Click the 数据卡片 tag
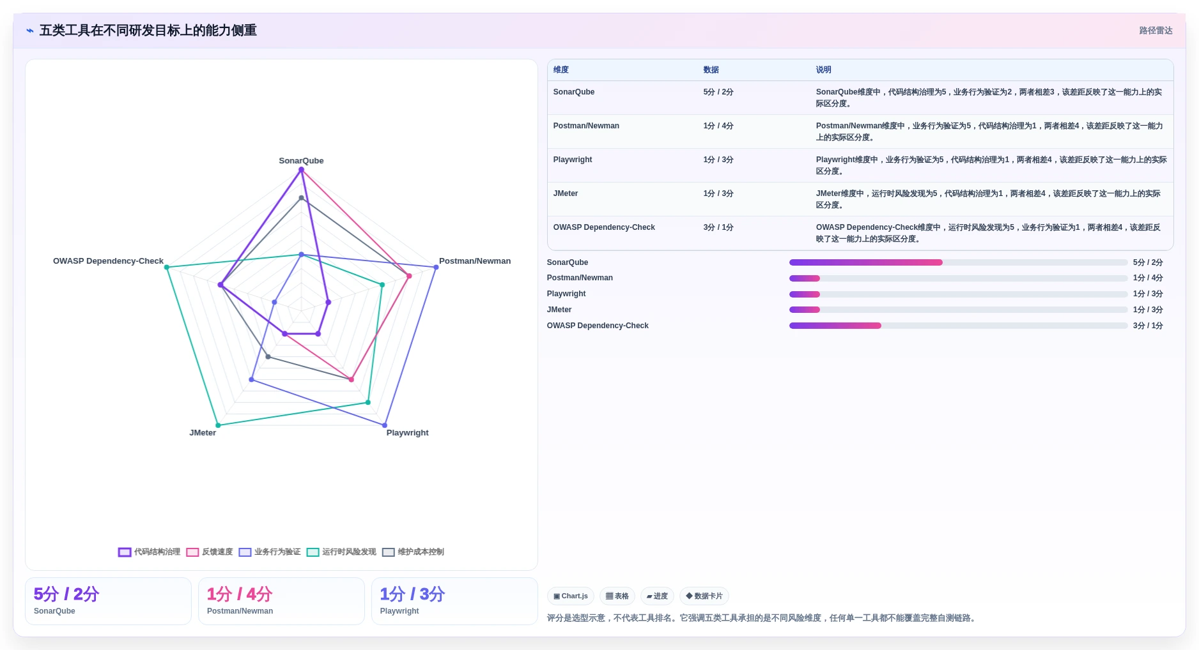 704,596
